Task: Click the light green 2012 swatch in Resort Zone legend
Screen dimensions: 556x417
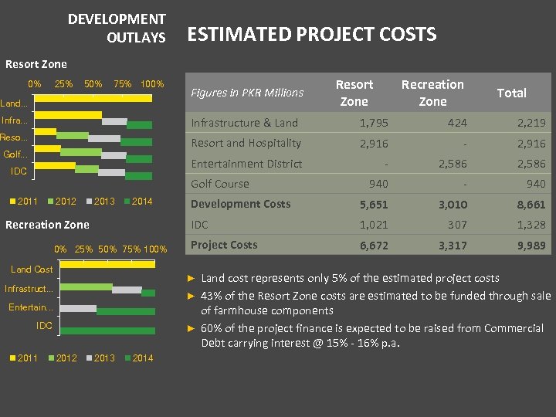Action: click(51, 202)
